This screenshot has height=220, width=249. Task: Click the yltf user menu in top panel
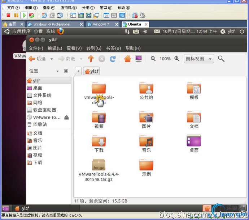pyautogui.click(x=228, y=31)
